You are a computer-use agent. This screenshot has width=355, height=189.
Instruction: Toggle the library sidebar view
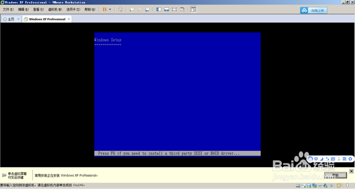tap(159, 10)
